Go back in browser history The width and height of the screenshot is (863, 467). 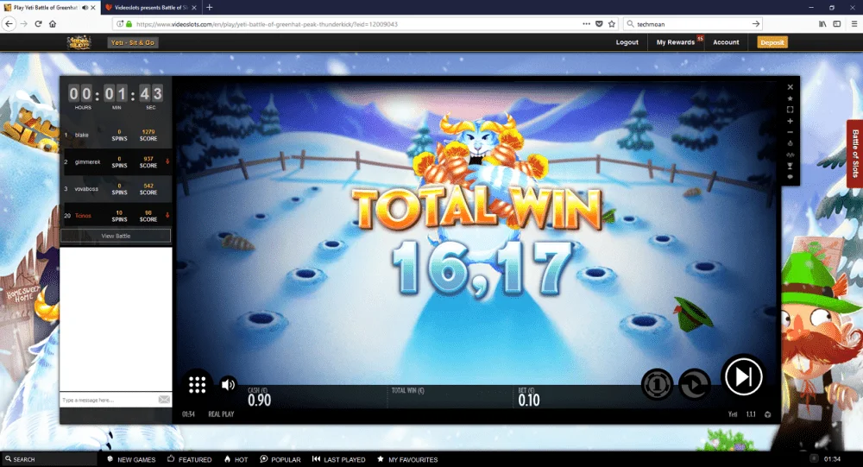[9, 24]
